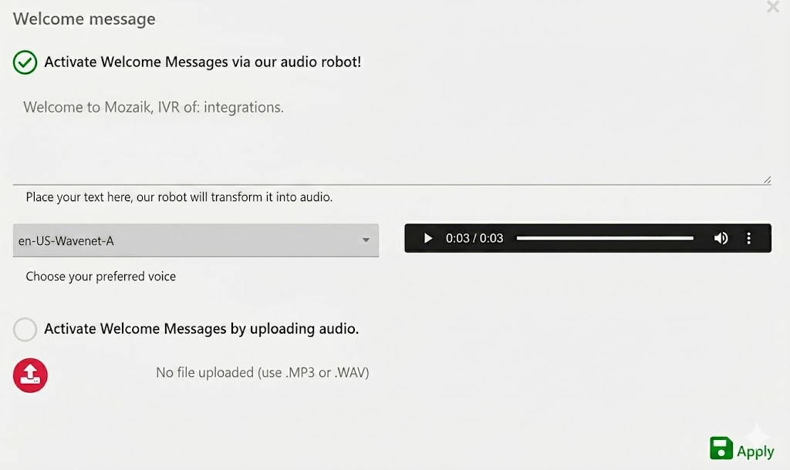Click 'Activate Welcome Messages by uploading audio.' label

[201, 328]
